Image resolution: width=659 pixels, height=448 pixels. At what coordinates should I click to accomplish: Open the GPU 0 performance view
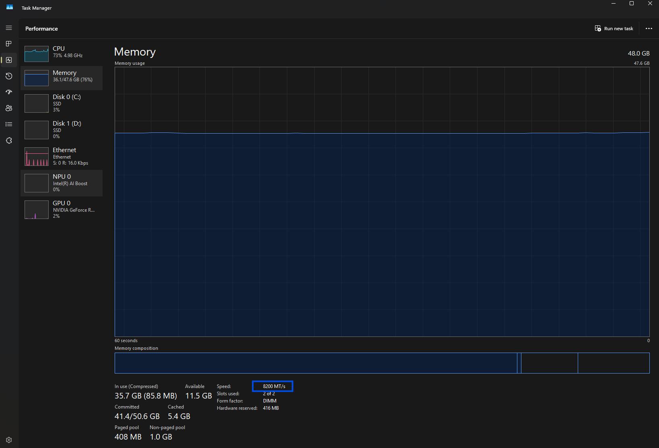tap(62, 210)
